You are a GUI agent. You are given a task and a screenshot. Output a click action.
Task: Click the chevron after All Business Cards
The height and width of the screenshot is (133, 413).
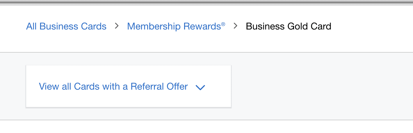click(x=117, y=26)
